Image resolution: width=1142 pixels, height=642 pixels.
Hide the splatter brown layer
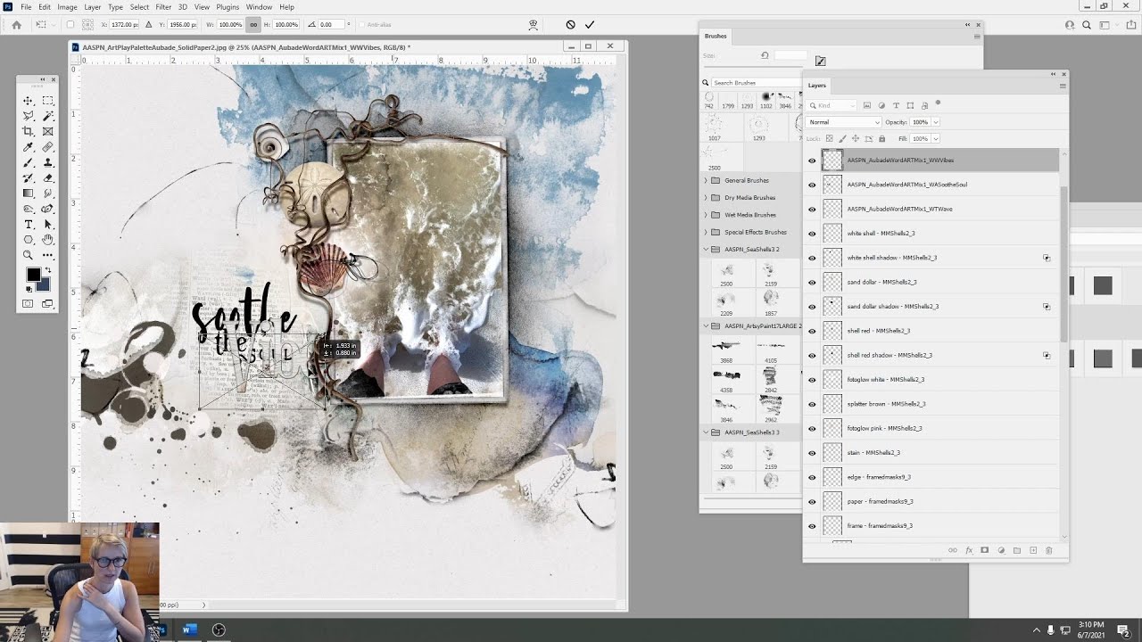(812, 404)
